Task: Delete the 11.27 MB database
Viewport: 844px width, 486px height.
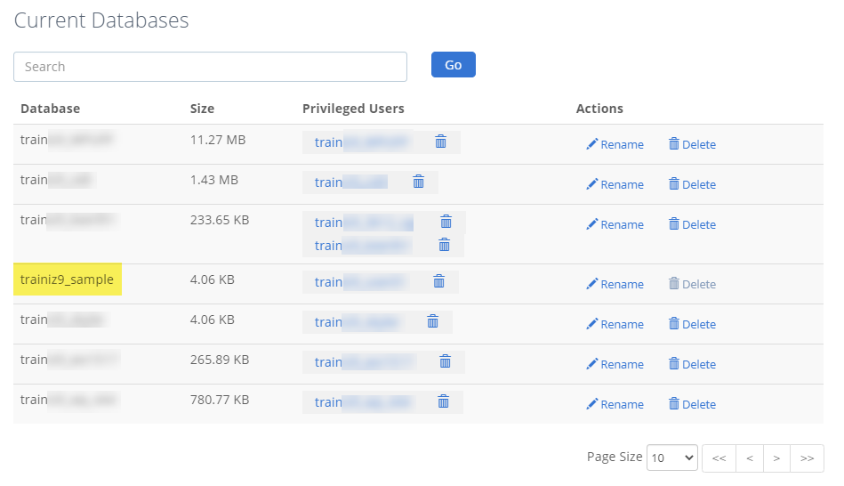Action: (692, 144)
